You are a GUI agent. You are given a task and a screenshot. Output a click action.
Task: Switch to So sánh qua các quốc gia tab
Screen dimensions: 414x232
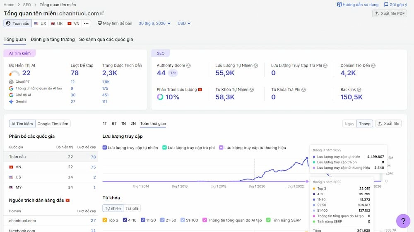[106, 39]
